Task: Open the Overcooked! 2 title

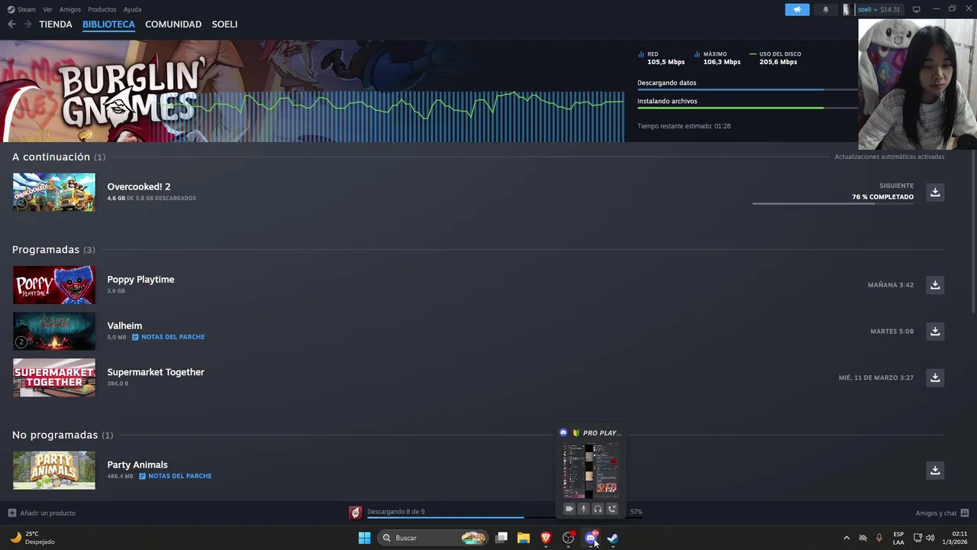Action: [139, 186]
